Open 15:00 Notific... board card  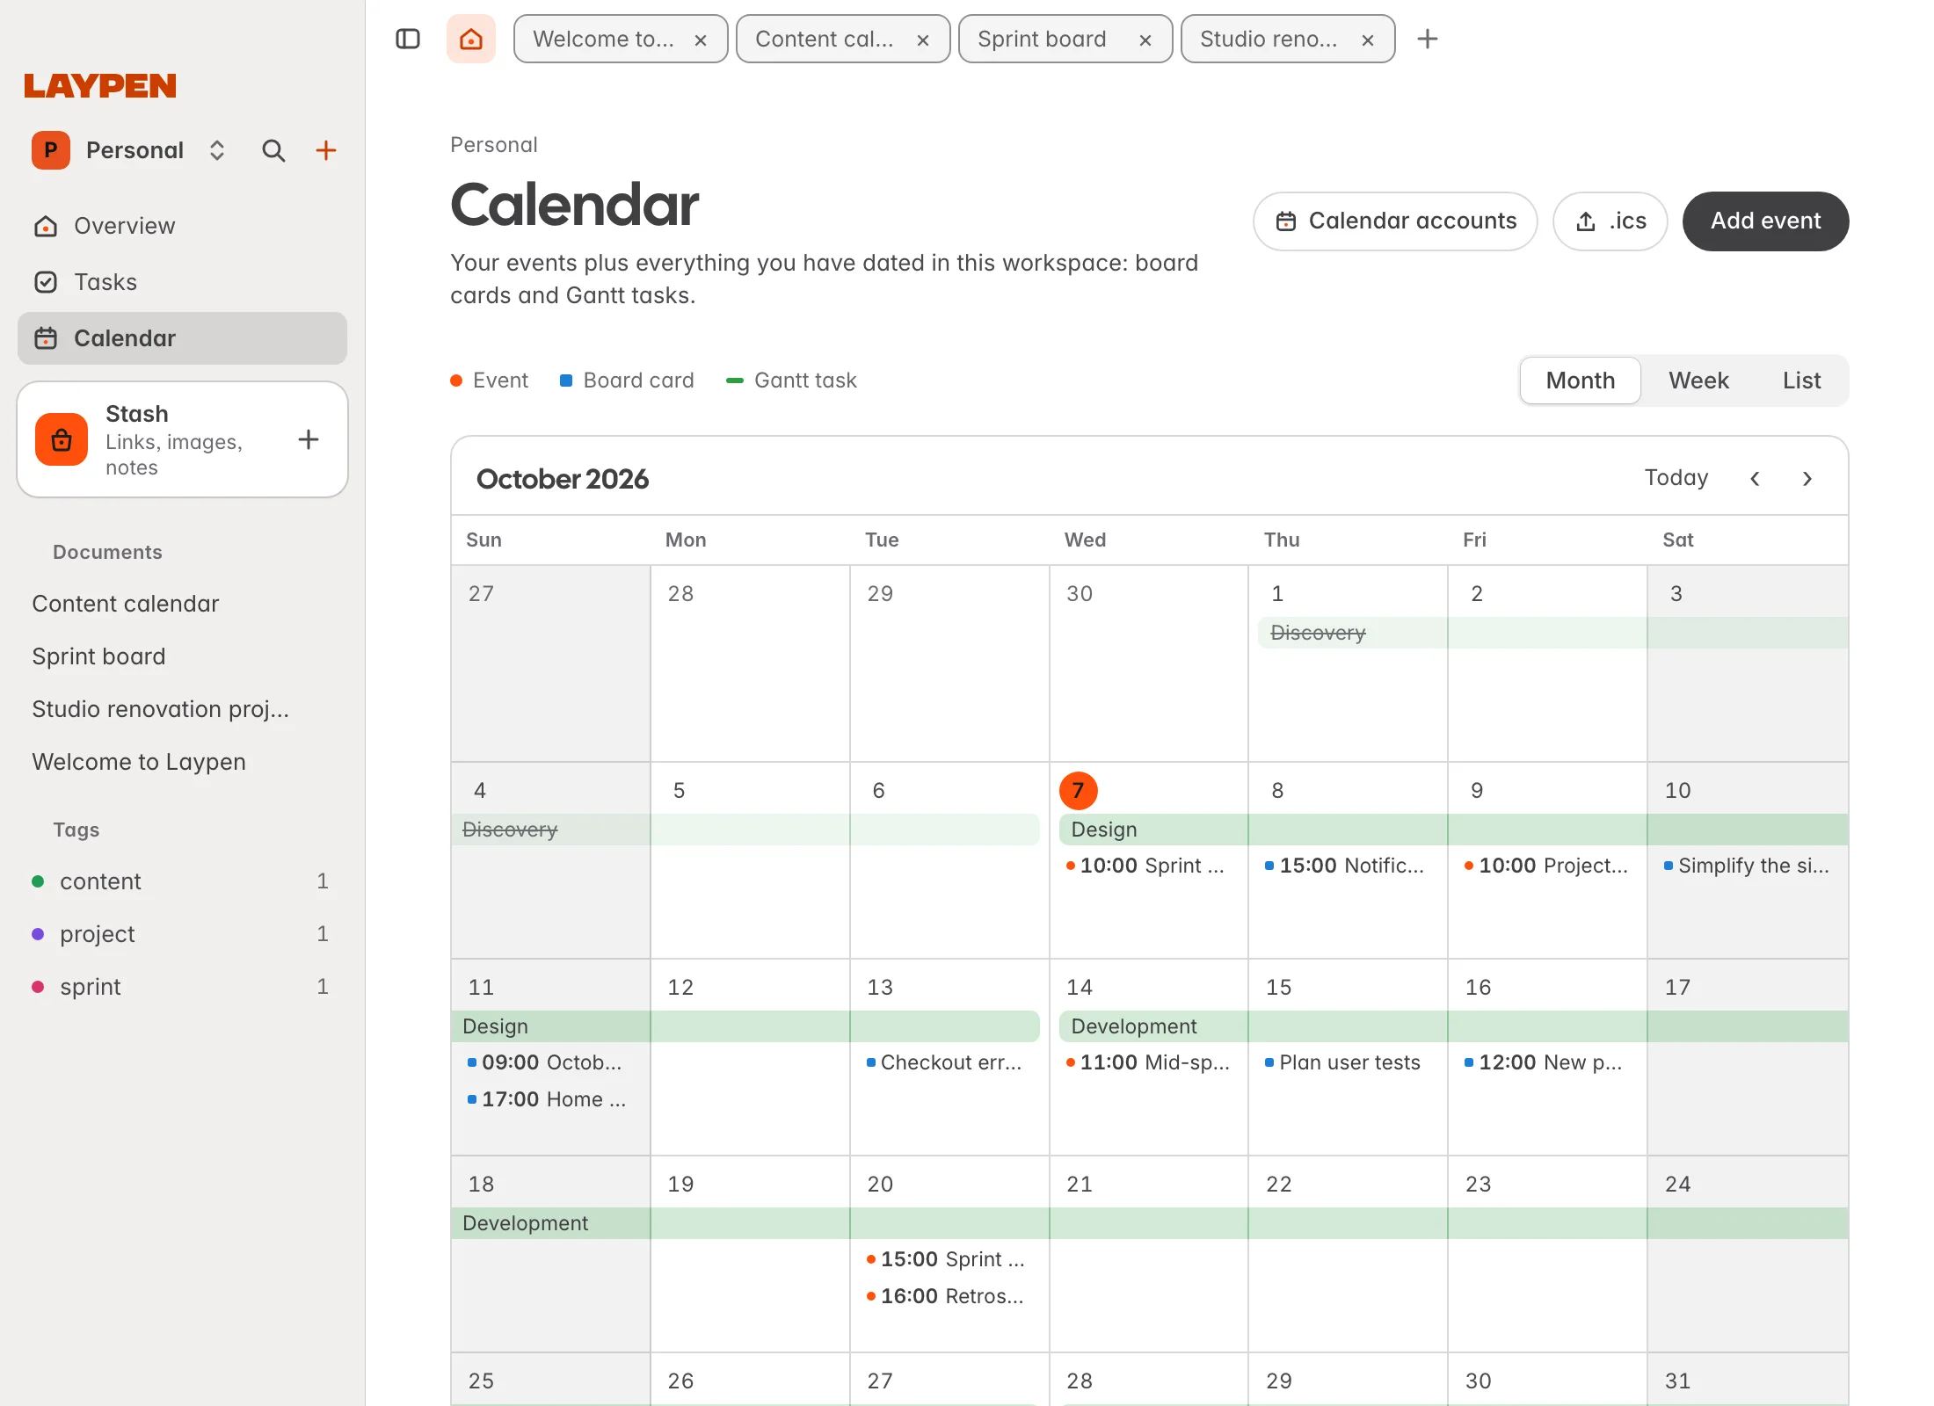click(1346, 866)
